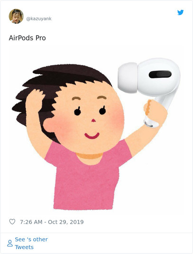Screen dimensions: 193x254
Task: Open the 7:26 AM - Oct 29, 2019 timestamp
Action: [52, 222]
